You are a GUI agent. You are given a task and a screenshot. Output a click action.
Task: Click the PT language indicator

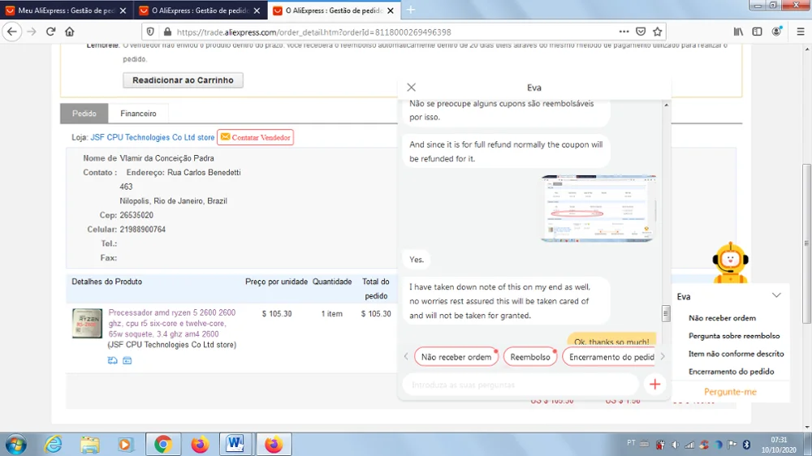(x=631, y=443)
